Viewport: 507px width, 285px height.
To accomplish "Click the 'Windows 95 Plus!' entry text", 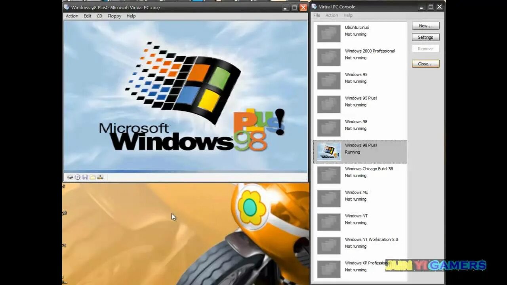I will click(x=361, y=98).
